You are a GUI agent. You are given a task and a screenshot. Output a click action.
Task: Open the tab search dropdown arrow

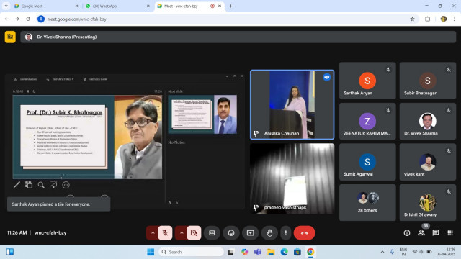pos(6,6)
